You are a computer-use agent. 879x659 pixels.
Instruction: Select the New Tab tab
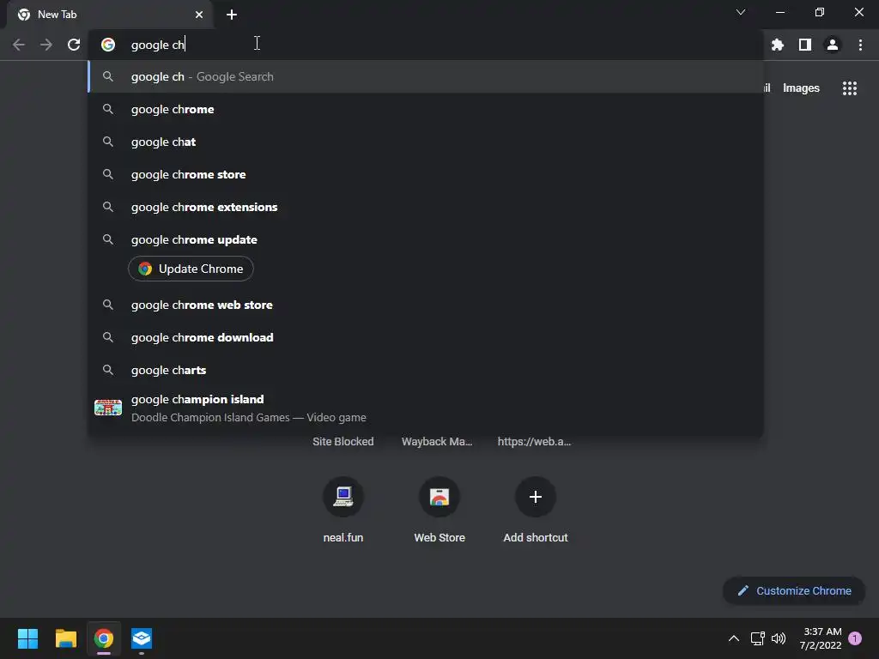click(109, 15)
